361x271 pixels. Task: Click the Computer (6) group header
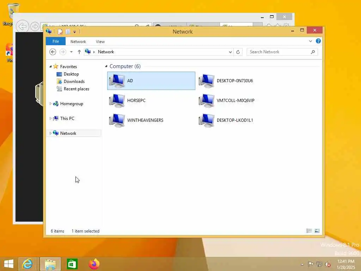pyautogui.click(x=125, y=66)
